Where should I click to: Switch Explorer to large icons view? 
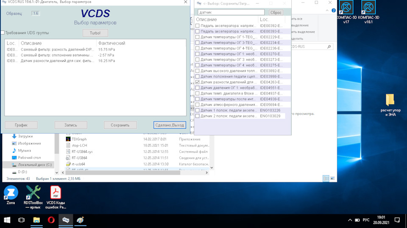click(332, 178)
